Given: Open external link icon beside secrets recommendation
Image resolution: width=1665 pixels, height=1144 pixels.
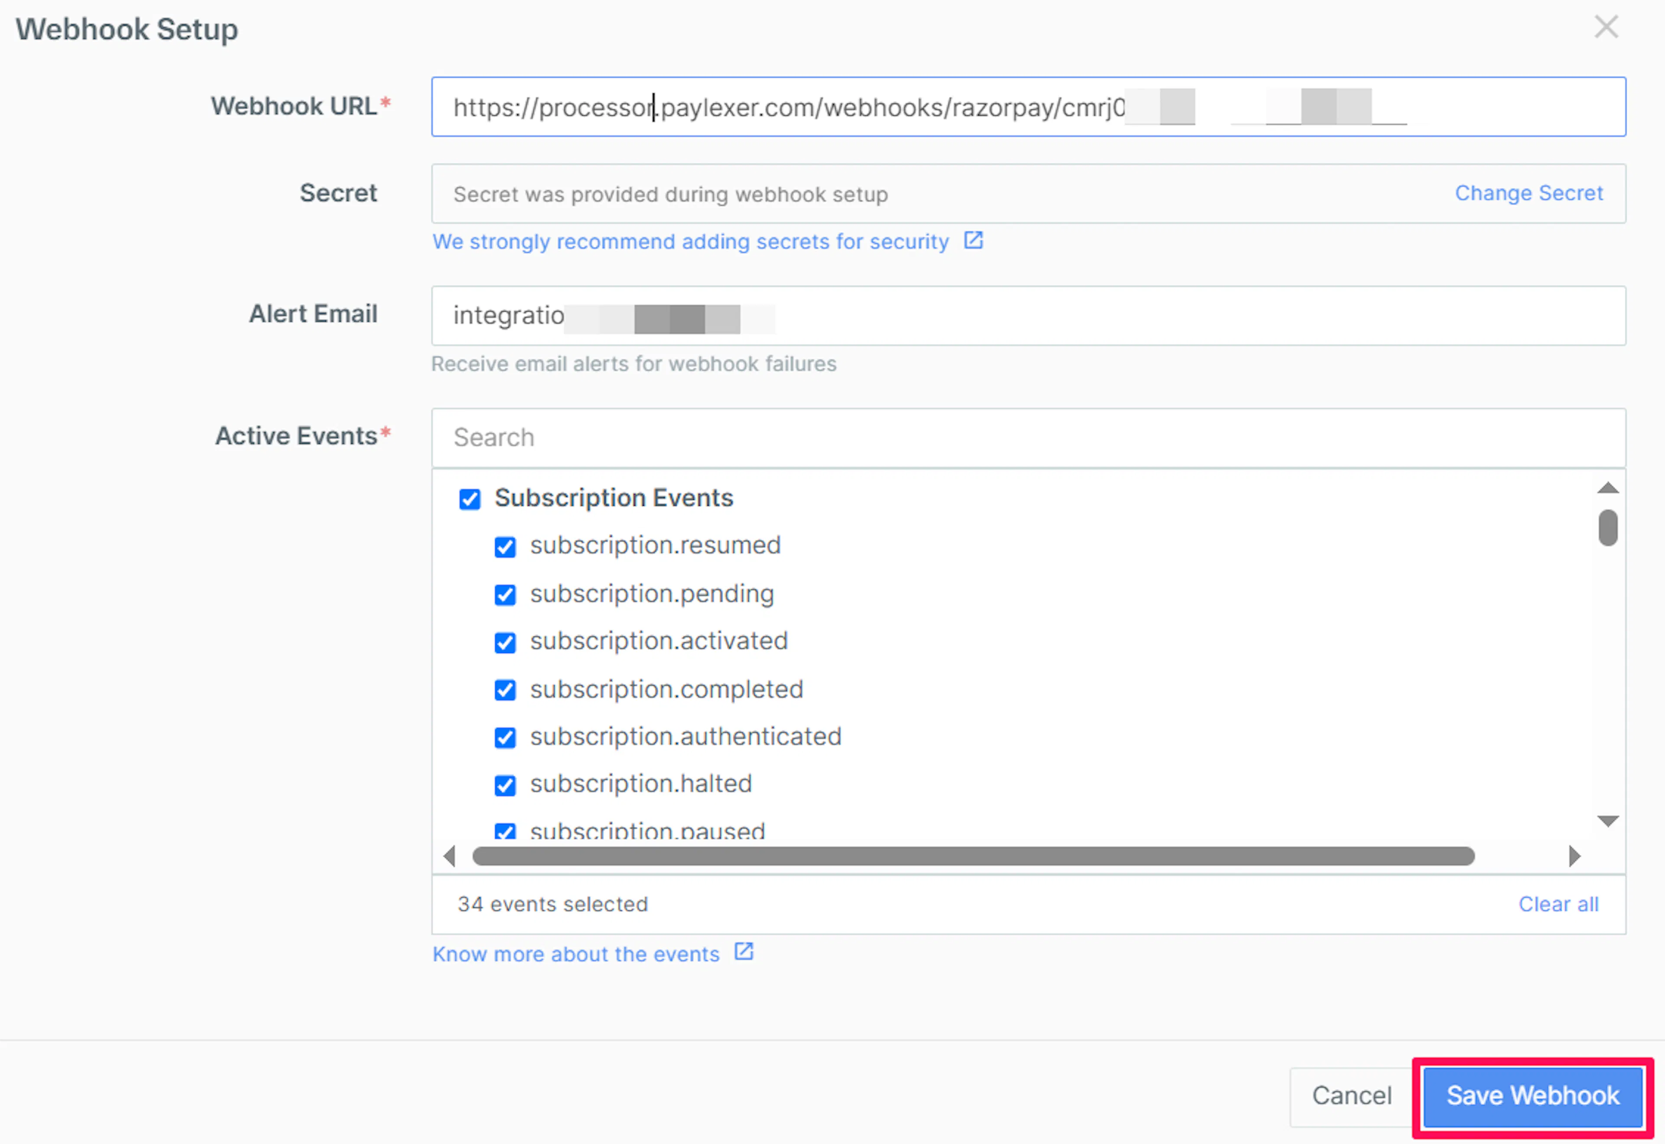Looking at the screenshot, I should 973,240.
